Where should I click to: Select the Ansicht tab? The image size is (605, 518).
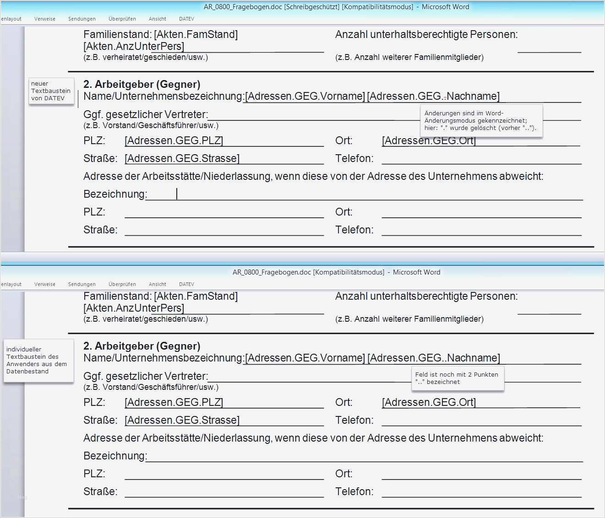point(157,19)
